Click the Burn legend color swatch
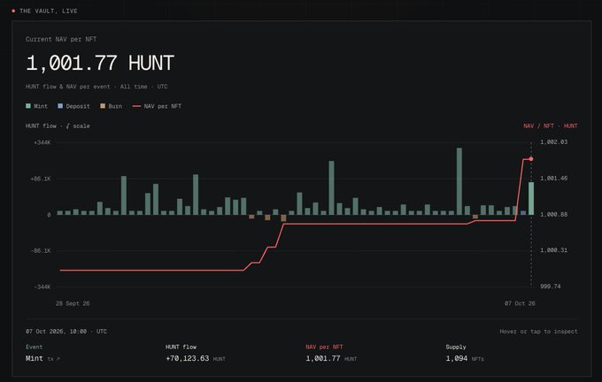602x382 pixels. pyautogui.click(x=103, y=106)
